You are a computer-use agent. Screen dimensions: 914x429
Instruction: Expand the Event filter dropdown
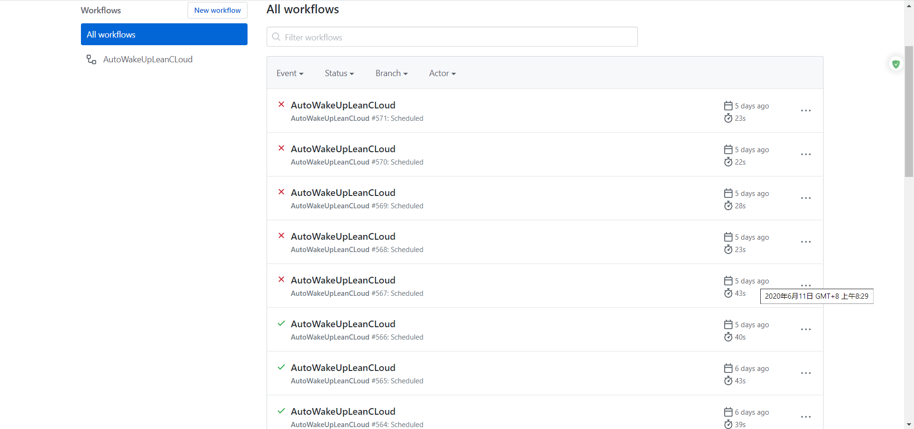click(290, 73)
